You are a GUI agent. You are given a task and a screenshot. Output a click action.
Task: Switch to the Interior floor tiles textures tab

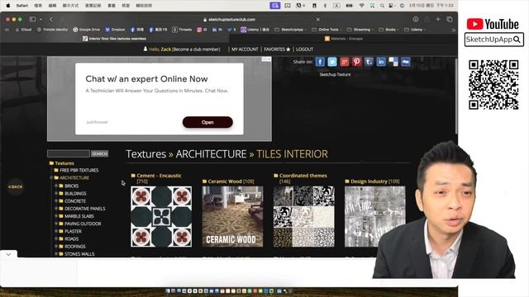click(x=115, y=39)
